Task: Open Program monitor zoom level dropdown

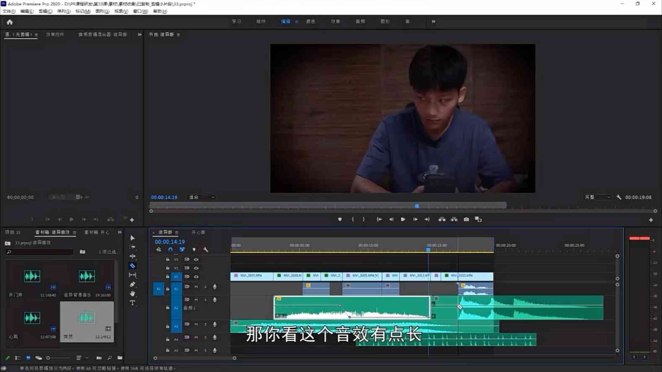Action: click(202, 197)
